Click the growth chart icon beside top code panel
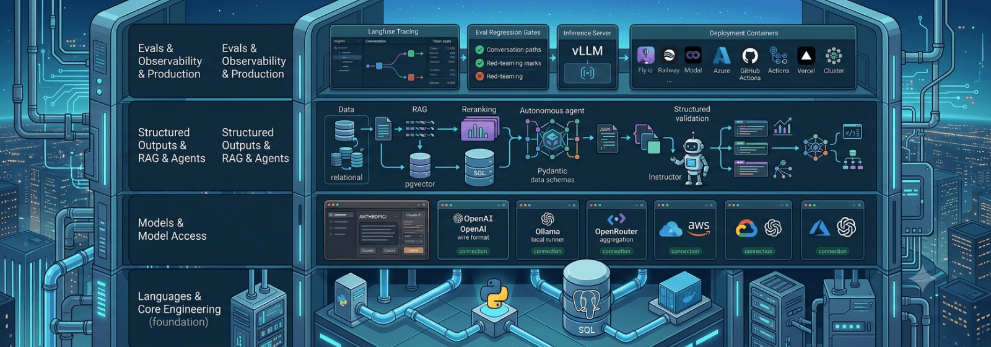Viewport: 991px width, 347px height. [783, 127]
